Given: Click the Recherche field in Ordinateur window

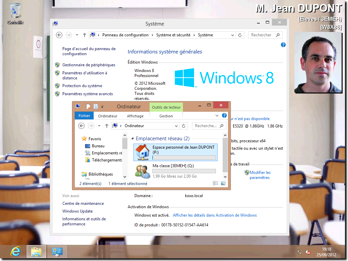Looking at the screenshot, I should coord(209,126).
